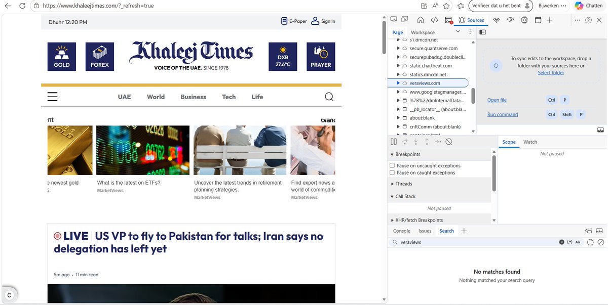Open the website search magnifier
This screenshot has height=305, width=608.
329,97
